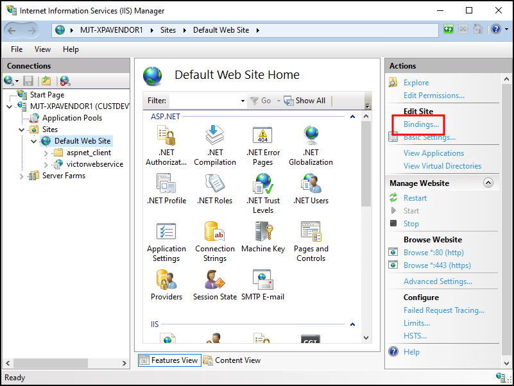Collapse the ASP.NET group section
This screenshot has width=514, height=386.
pyautogui.click(x=351, y=116)
